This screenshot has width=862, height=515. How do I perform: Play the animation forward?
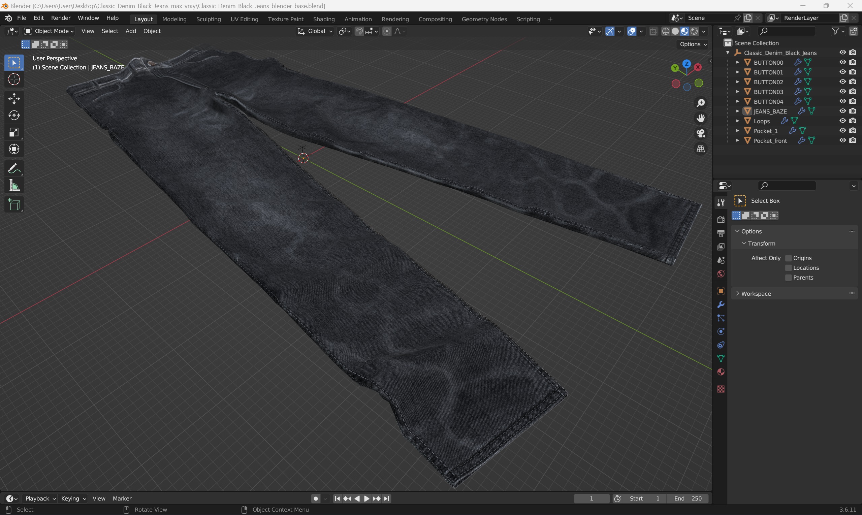pyautogui.click(x=367, y=499)
